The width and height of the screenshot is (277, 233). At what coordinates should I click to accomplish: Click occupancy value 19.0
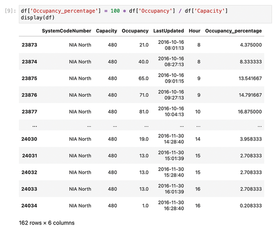coord(144,139)
